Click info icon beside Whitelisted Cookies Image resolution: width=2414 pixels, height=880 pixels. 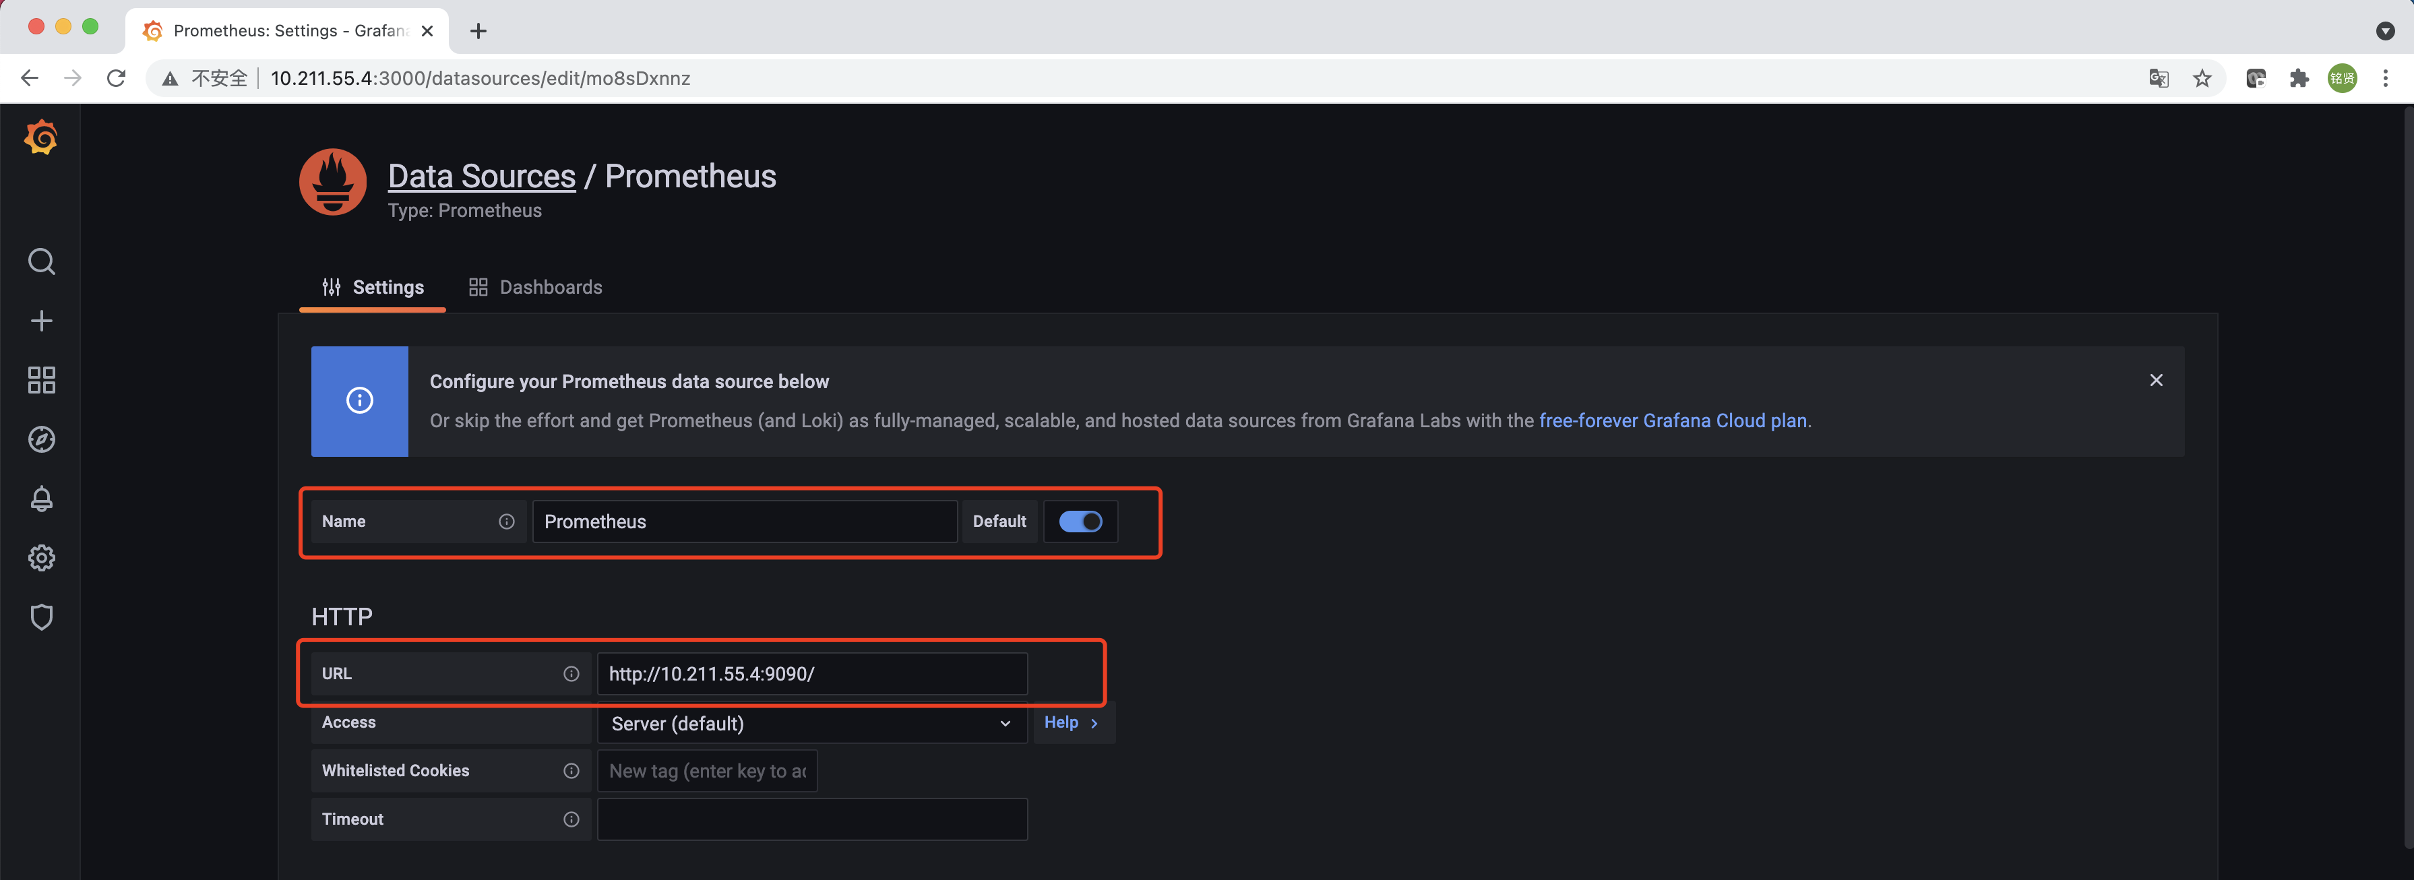click(x=571, y=770)
